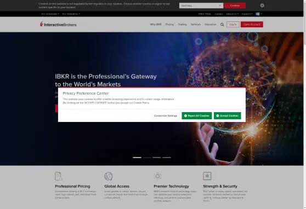Viewport: 306px width, 209px height.
Task: Click the Interactive Brokers logo
Action: (x=58, y=25)
